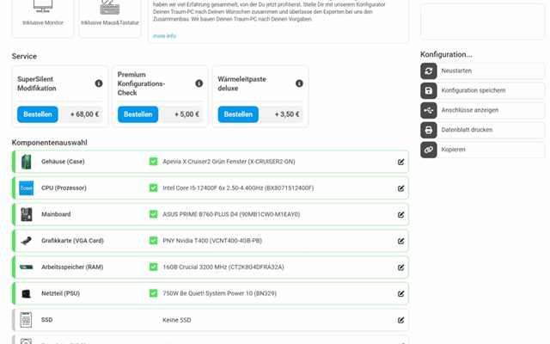Toggle green checkmark for Netzteil row
This screenshot has width=550, height=344.
tap(153, 293)
